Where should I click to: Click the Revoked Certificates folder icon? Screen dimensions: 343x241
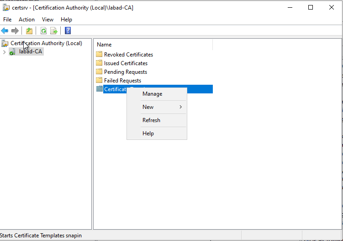tap(100, 55)
